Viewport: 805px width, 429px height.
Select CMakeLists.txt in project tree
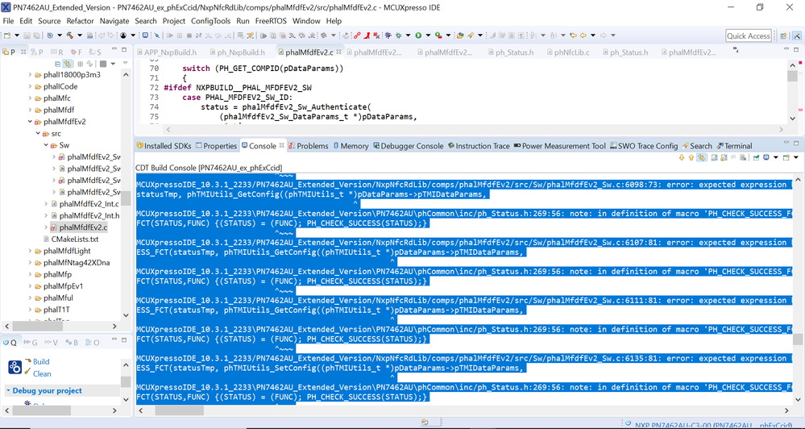pos(75,239)
